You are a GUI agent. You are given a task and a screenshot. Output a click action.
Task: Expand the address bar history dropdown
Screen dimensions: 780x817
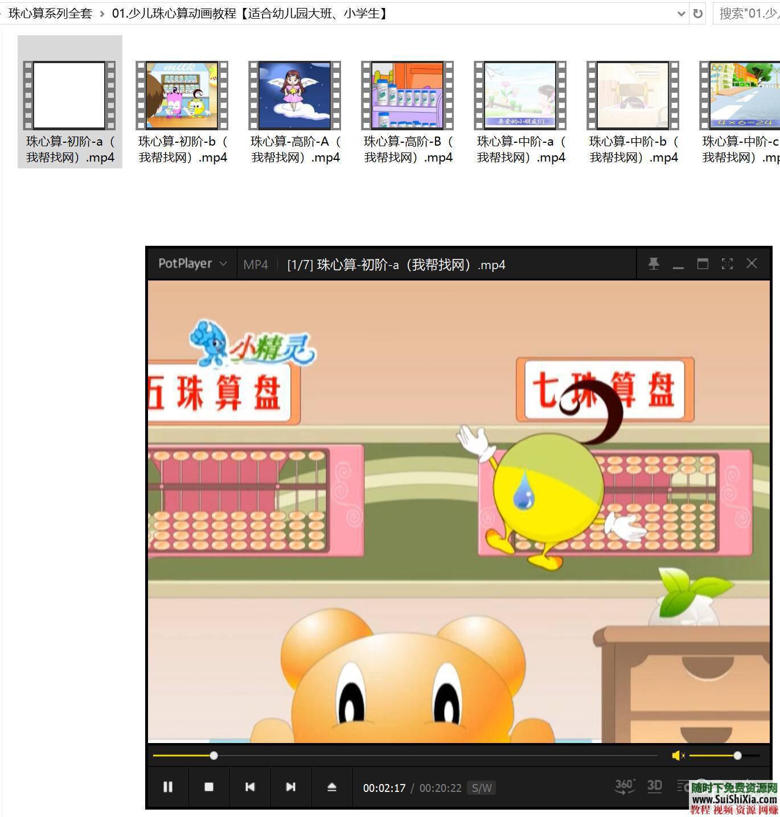[681, 13]
